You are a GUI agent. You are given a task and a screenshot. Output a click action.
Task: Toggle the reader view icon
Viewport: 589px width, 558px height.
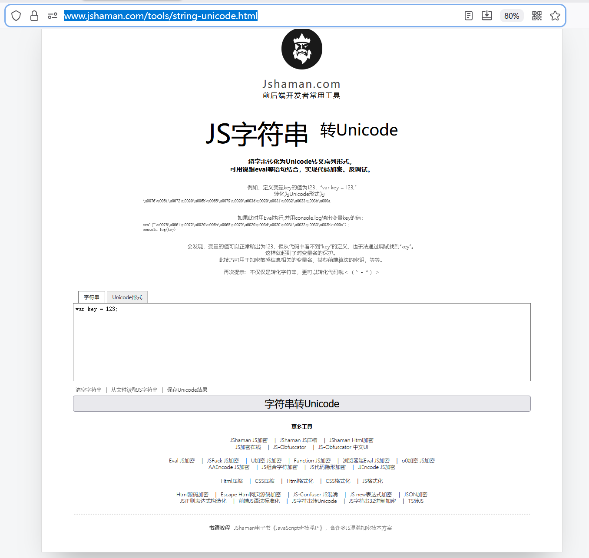pyautogui.click(x=468, y=16)
